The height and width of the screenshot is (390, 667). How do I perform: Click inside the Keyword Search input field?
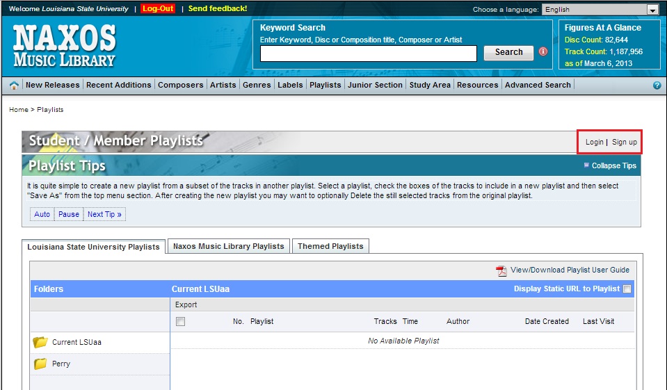point(369,54)
